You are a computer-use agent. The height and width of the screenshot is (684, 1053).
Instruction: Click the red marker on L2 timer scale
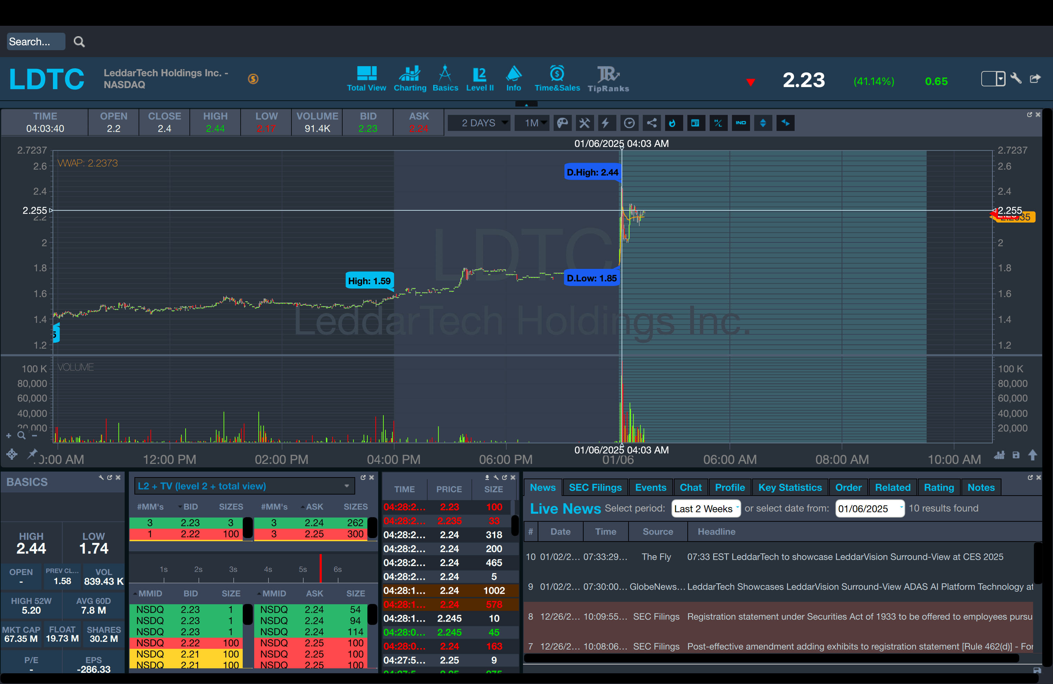[320, 568]
